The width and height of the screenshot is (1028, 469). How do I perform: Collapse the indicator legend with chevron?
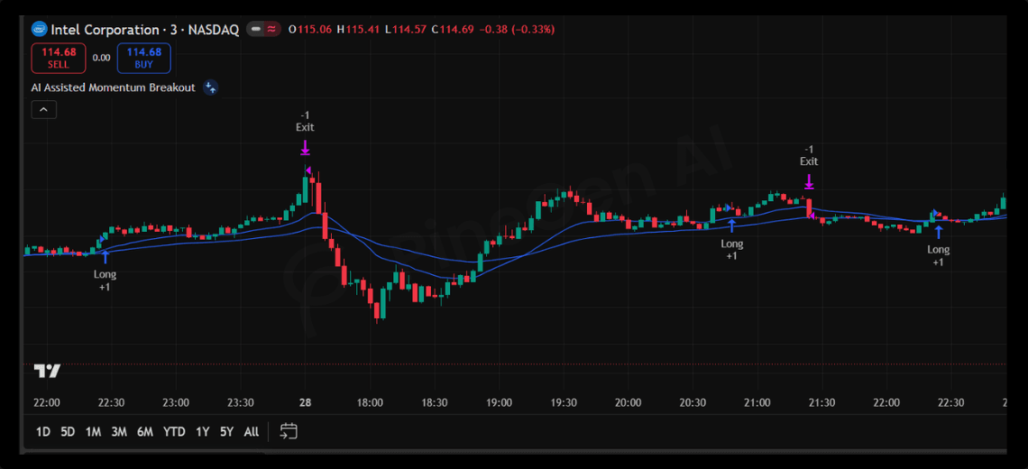coord(44,110)
